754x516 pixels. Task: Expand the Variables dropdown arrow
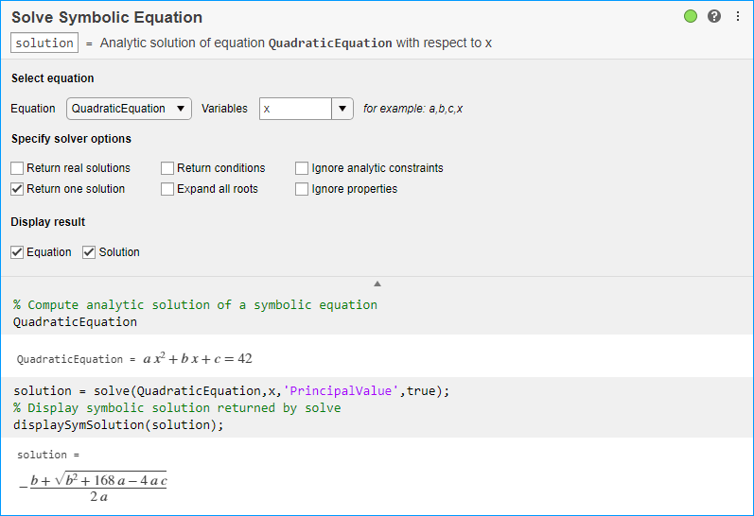(x=342, y=109)
